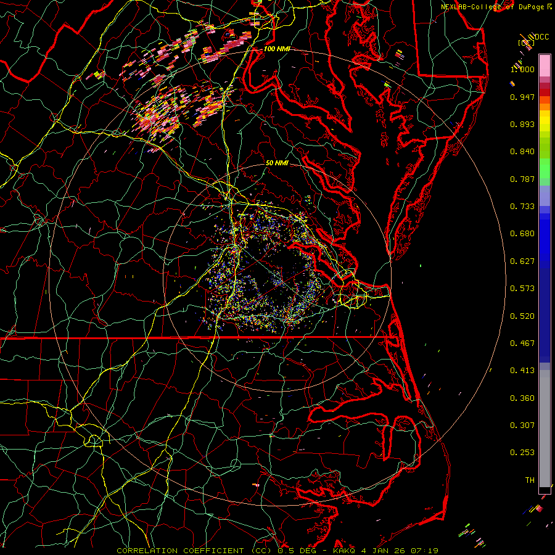Click the 100 NMI range ring label
Viewport: 555px width, 555px height.
point(276,49)
